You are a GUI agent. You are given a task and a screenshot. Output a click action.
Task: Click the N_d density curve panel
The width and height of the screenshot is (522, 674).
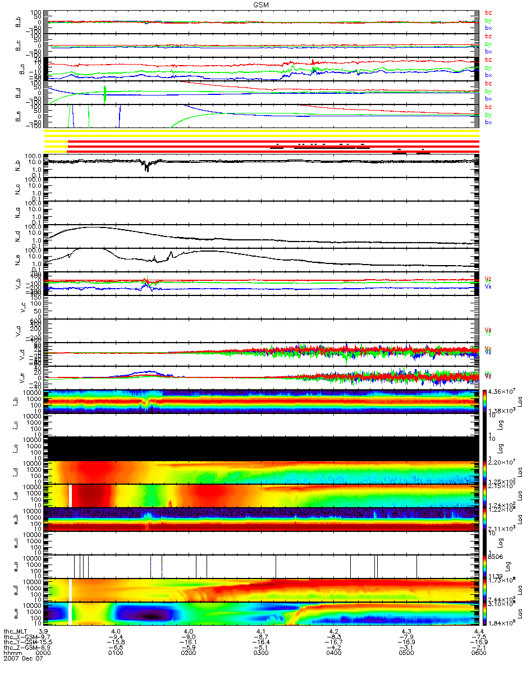tap(261, 237)
